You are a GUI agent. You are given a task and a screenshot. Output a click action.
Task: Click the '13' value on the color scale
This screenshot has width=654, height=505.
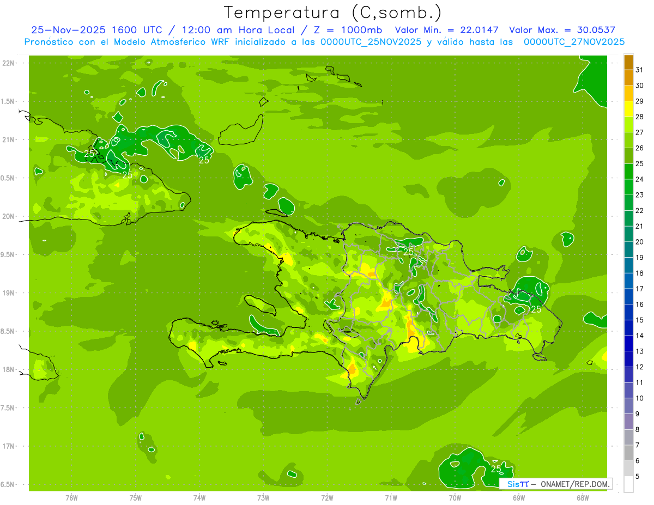coord(640,351)
